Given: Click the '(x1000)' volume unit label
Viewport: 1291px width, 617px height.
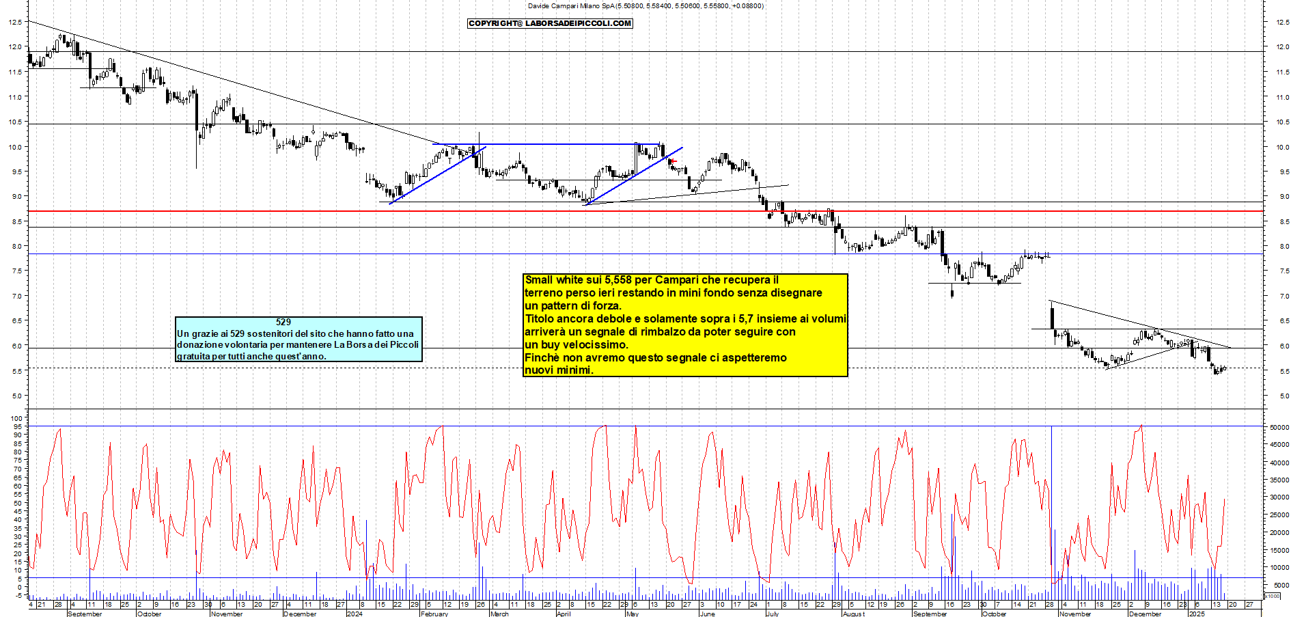Looking at the screenshot, I should point(1272,596).
